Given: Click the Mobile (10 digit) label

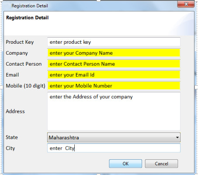Looking at the screenshot, I should pos(25,86).
